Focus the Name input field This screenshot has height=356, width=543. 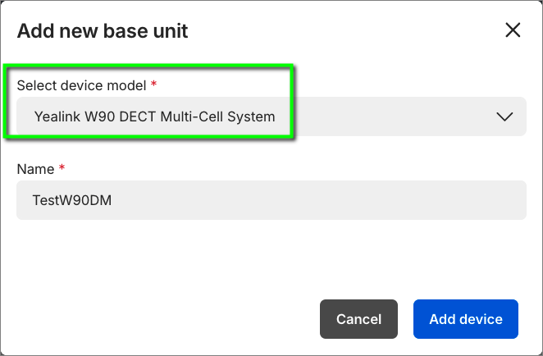click(271, 200)
